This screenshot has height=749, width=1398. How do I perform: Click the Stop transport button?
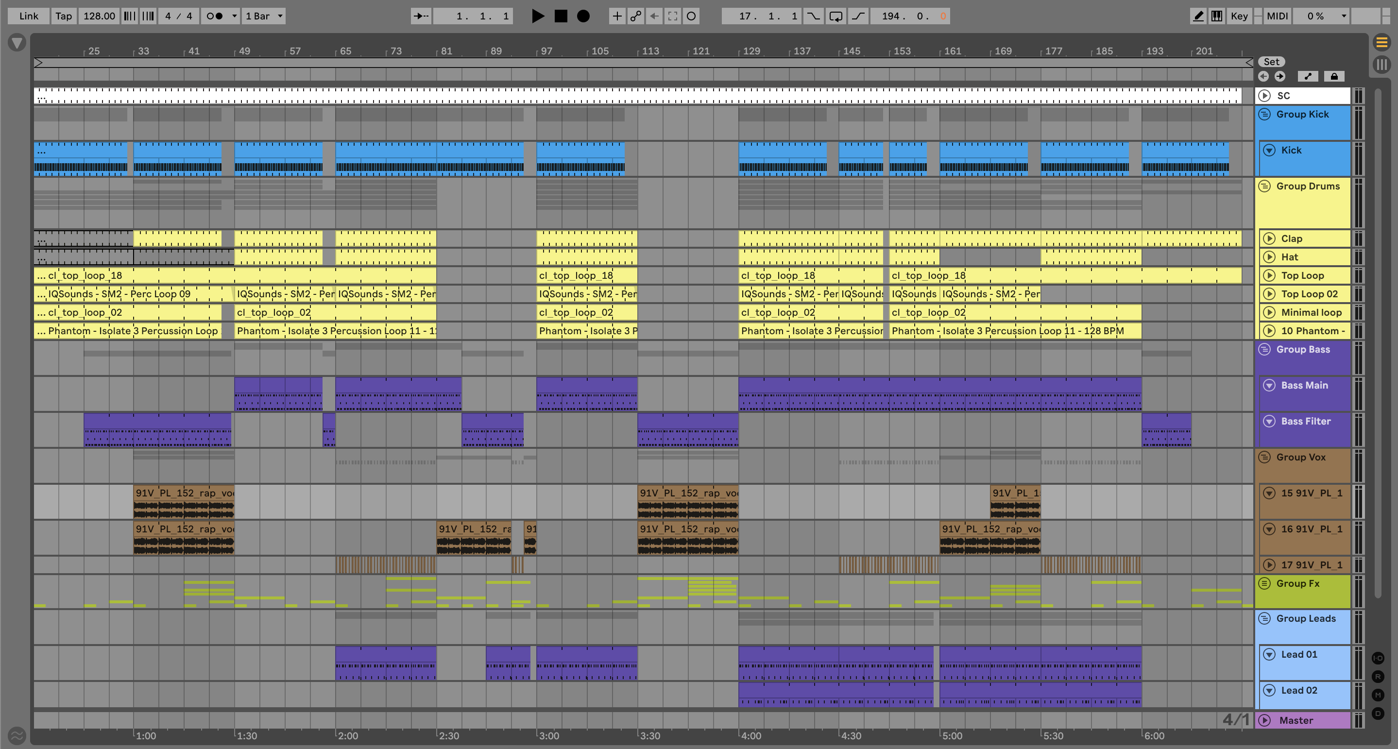coord(561,16)
